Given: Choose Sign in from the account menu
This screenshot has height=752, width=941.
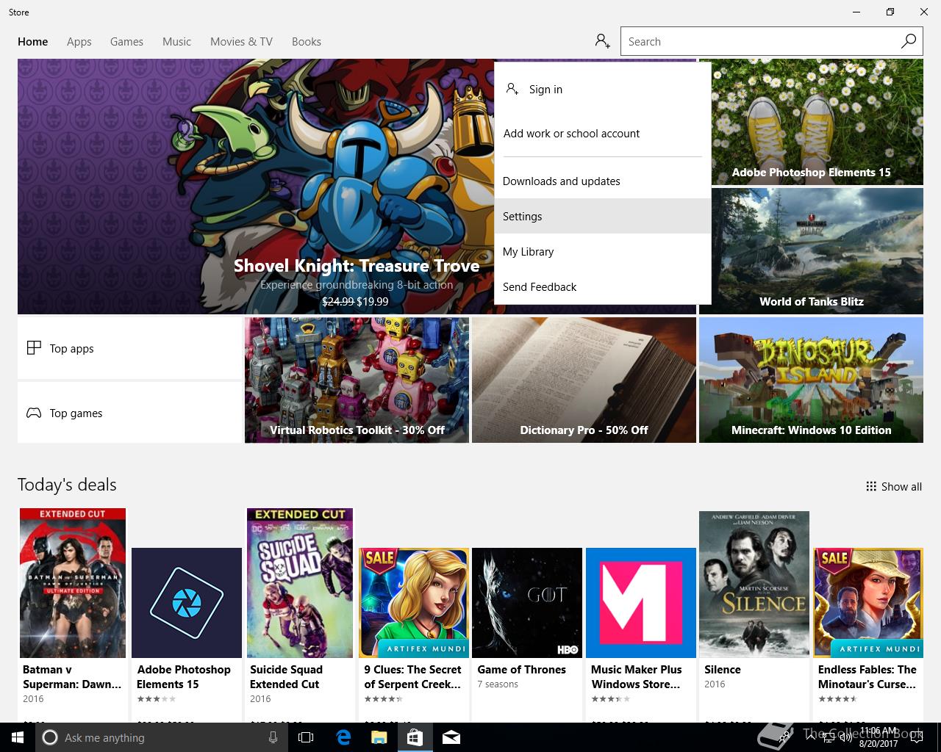Looking at the screenshot, I should [603, 89].
